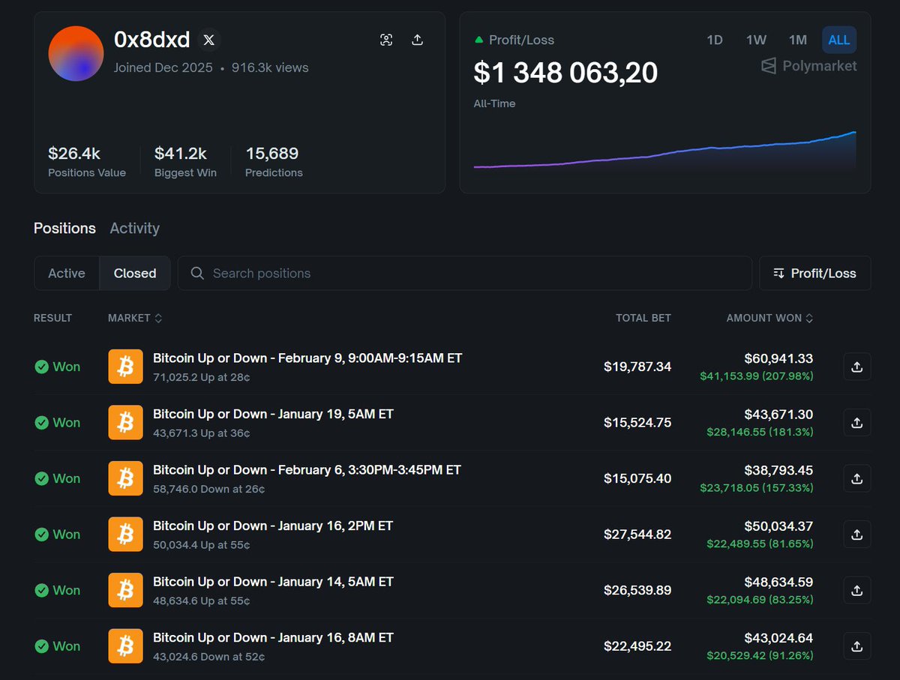The height and width of the screenshot is (680, 900).
Task: Share the February 9 winning position
Action: tap(856, 367)
